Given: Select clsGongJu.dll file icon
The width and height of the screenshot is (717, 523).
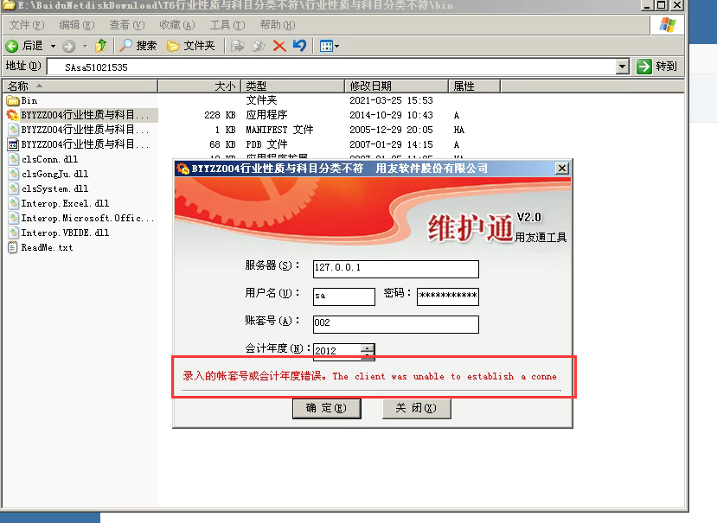Looking at the screenshot, I should click(x=13, y=174).
